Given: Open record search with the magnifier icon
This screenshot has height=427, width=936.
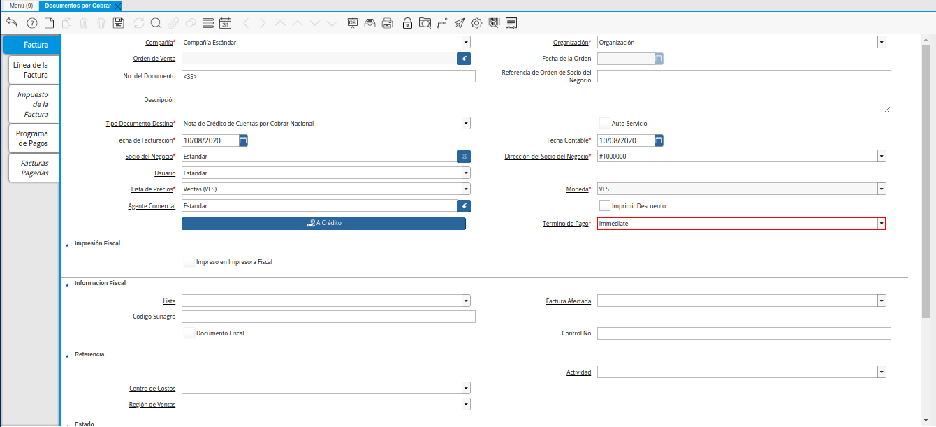Looking at the screenshot, I should 156,23.
